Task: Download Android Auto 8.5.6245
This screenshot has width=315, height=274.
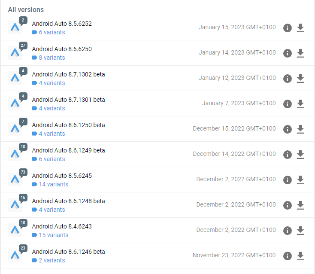Action: click(300, 180)
